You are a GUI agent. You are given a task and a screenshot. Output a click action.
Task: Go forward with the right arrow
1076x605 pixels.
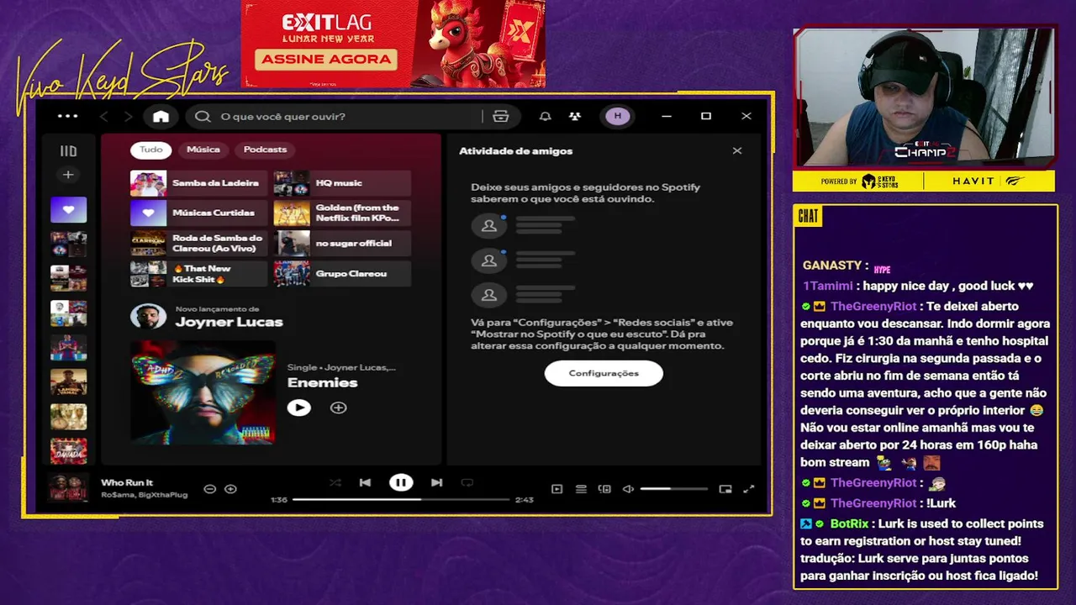[x=128, y=116]
